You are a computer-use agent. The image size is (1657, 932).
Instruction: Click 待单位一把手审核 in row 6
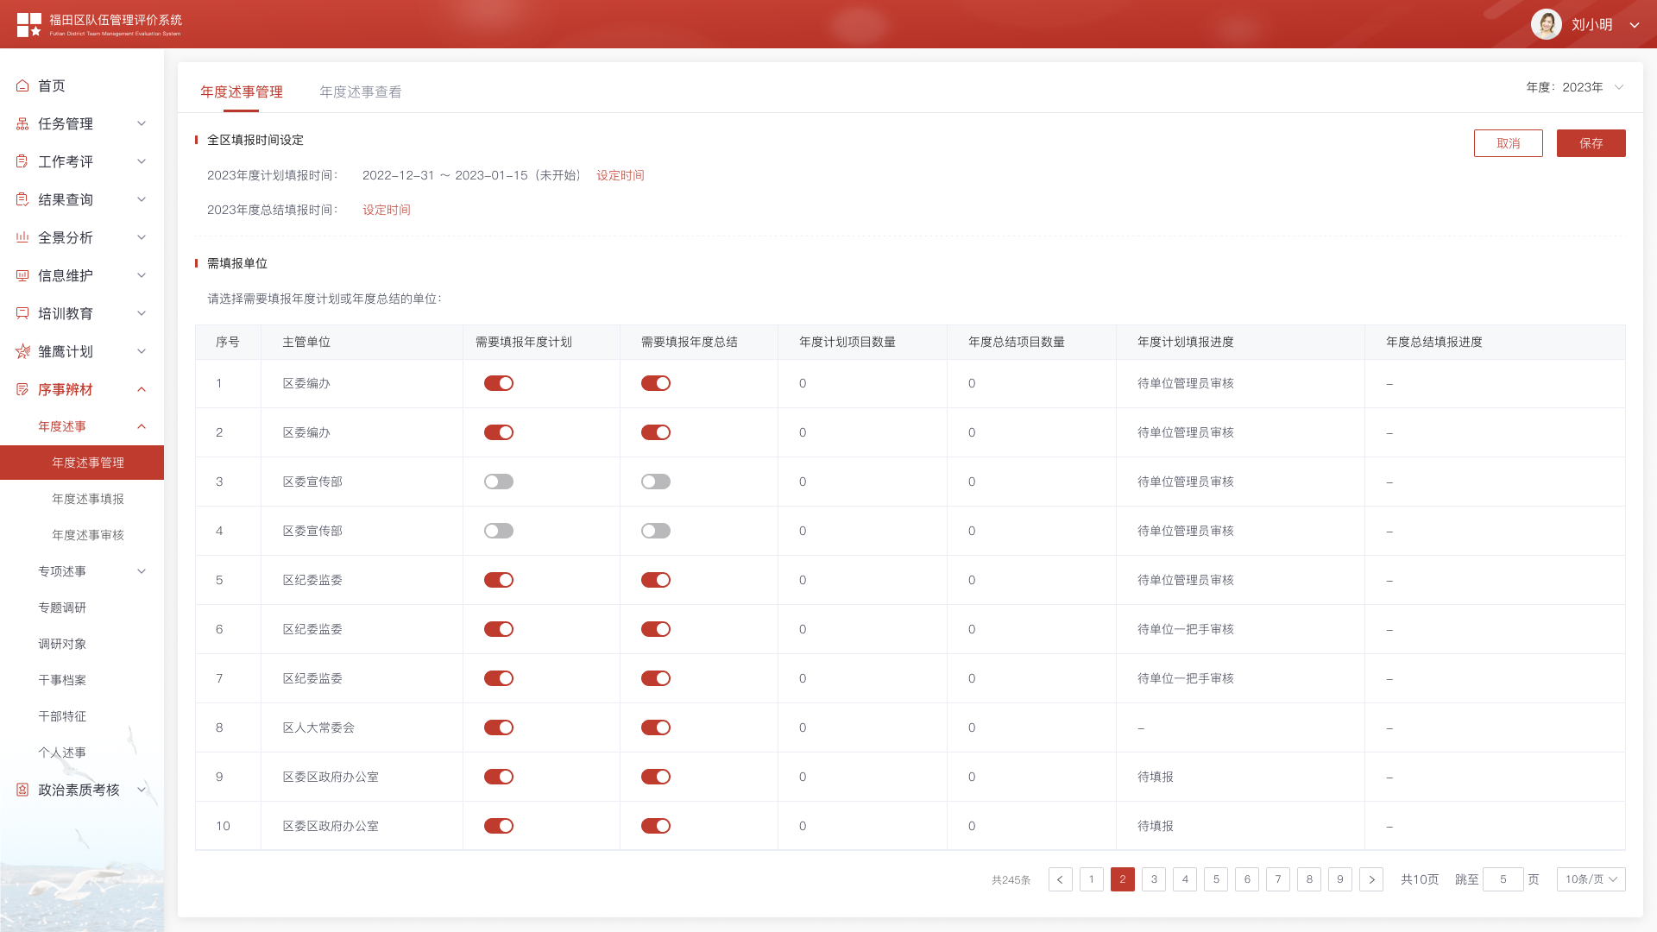point(1186,629)
